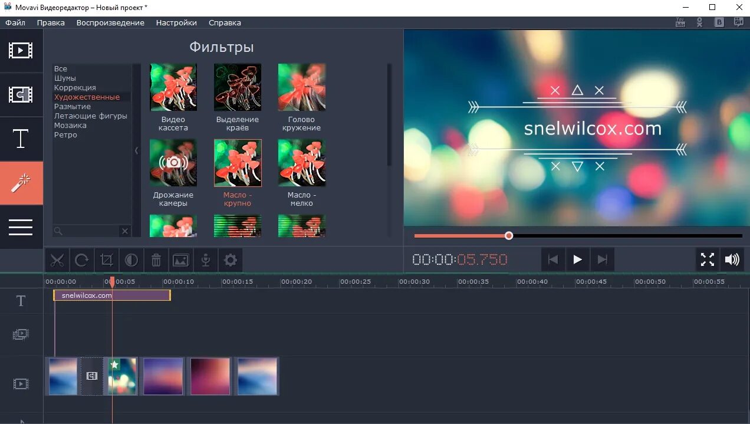Click the VK social icon
The height and width of the screenshot is (424, 750).
[x=719, y=22]
